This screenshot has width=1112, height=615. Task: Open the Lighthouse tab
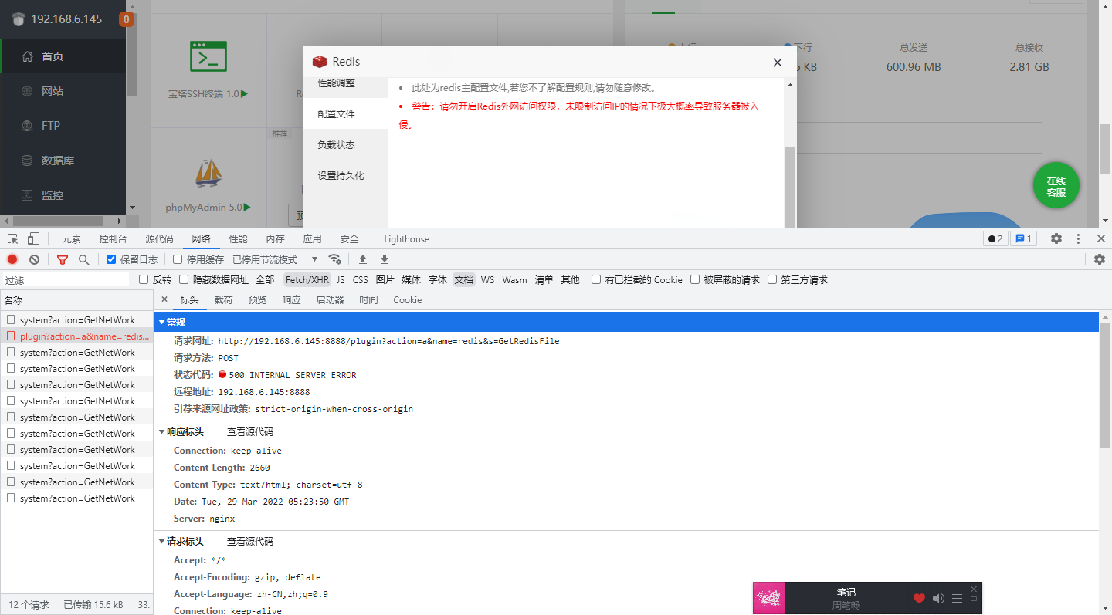point(406,239)
